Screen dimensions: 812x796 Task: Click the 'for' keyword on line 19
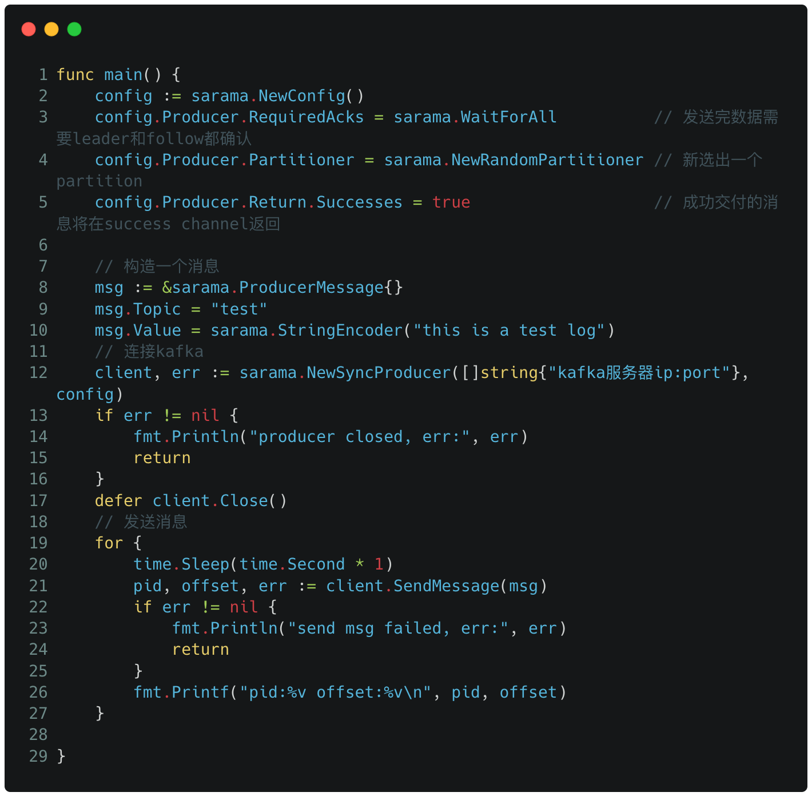109,543
